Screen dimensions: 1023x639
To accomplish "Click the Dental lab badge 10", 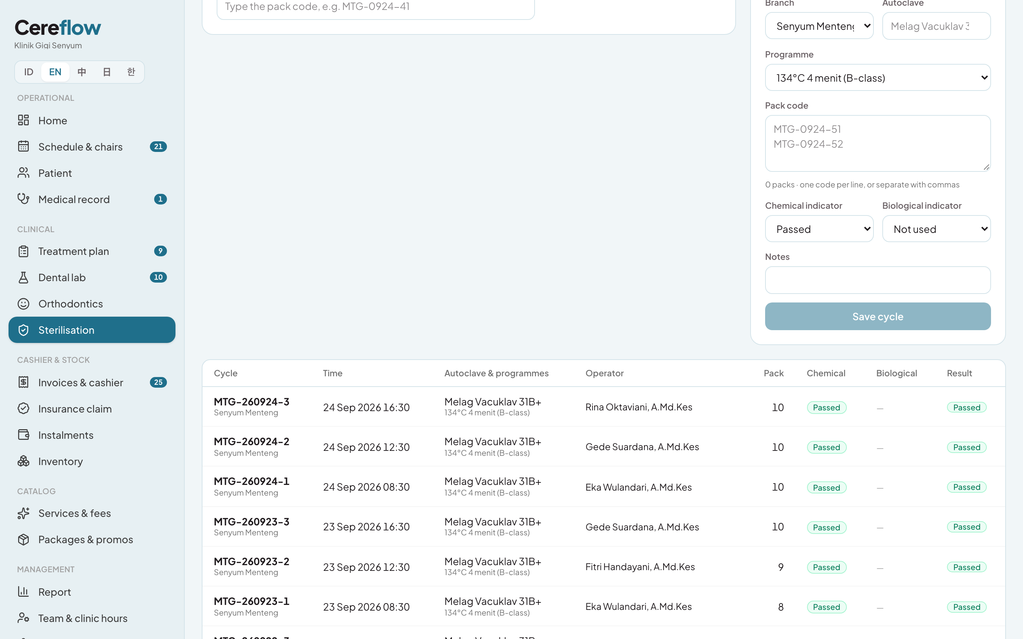I will [x=158, y=278].
